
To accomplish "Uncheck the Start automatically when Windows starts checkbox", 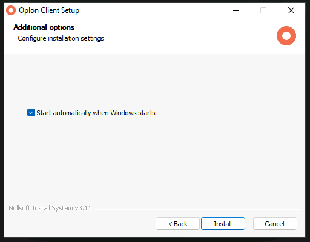I will (31, 113).
